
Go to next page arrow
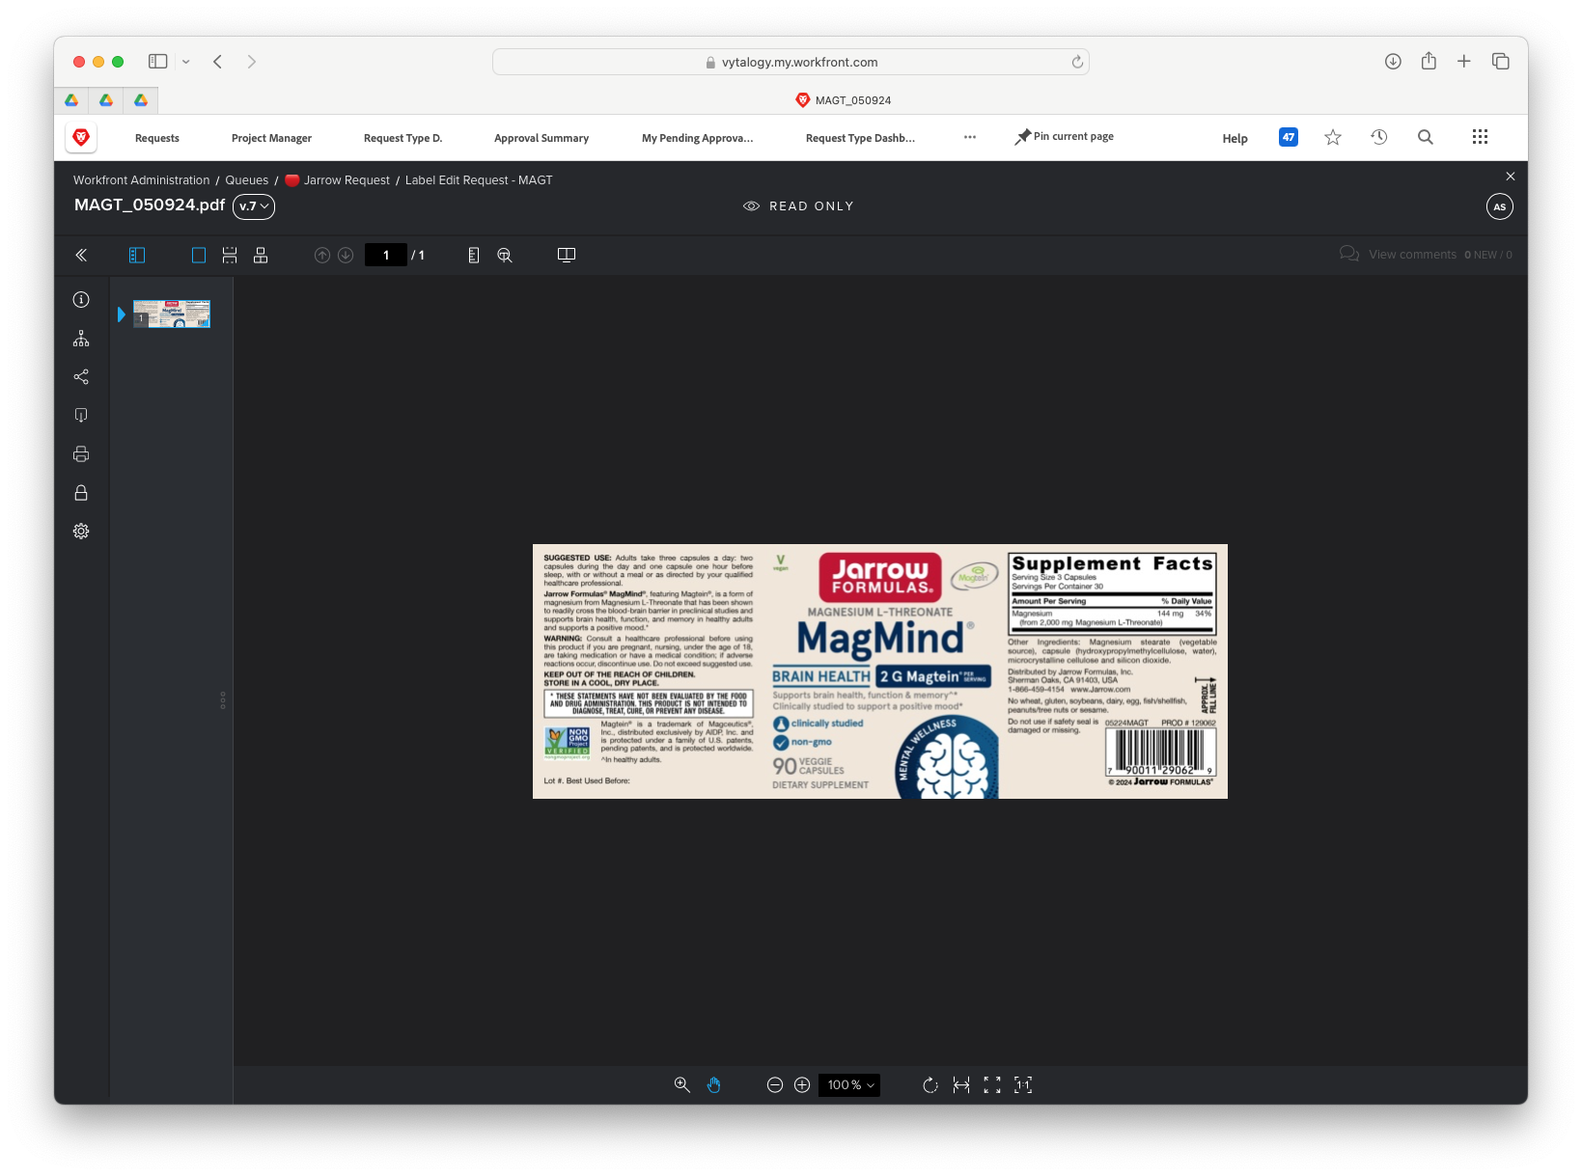346,255
